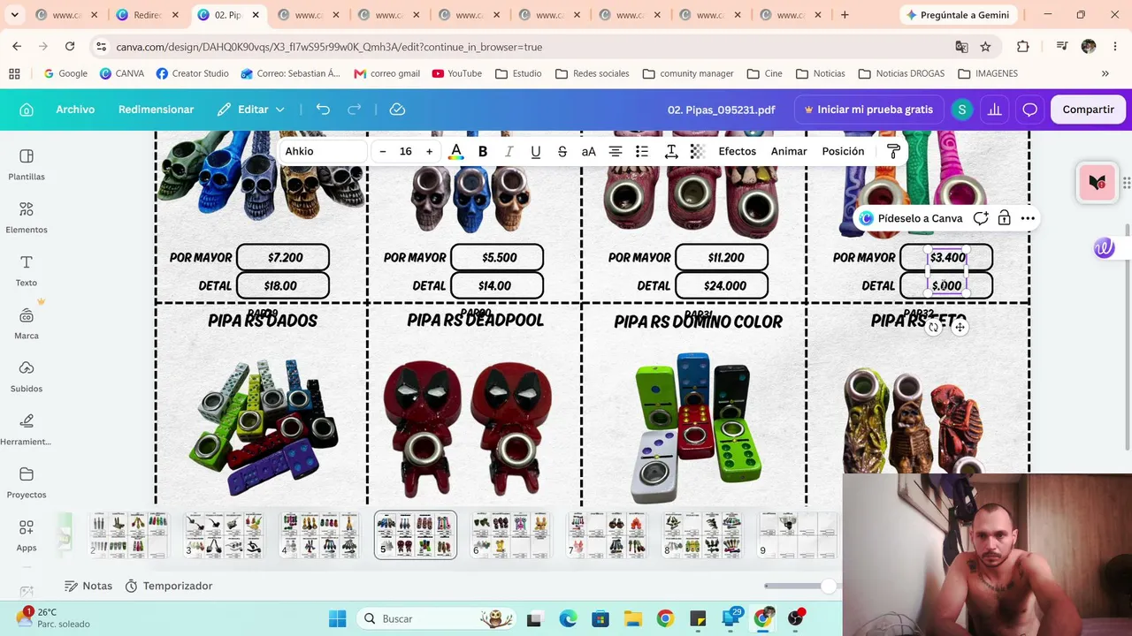Open the Noticias DROGAS bookmark folder
The height and width of the screenshot is (636, 1132).
tap(901, 73)
